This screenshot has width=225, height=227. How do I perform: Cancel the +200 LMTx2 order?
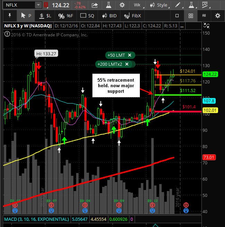coord(127,64)
